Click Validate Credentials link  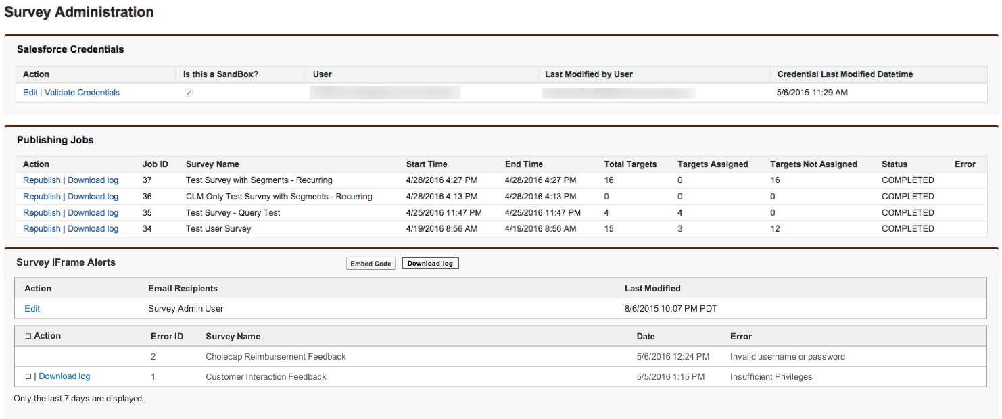click(82, 93)
